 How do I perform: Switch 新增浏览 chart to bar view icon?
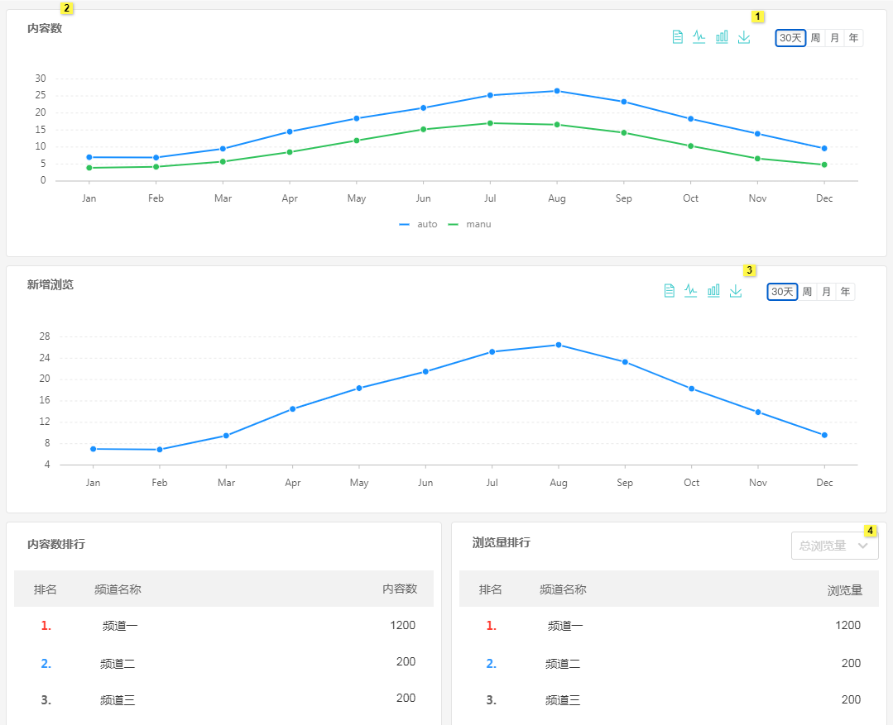pos(713,291)
